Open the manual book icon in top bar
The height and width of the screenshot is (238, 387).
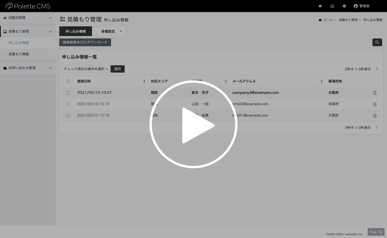pyautogui.click(x=332, y=6)
